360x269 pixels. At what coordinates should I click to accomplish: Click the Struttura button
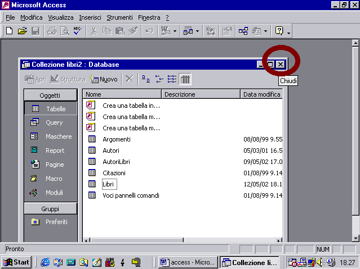[68, 79]
